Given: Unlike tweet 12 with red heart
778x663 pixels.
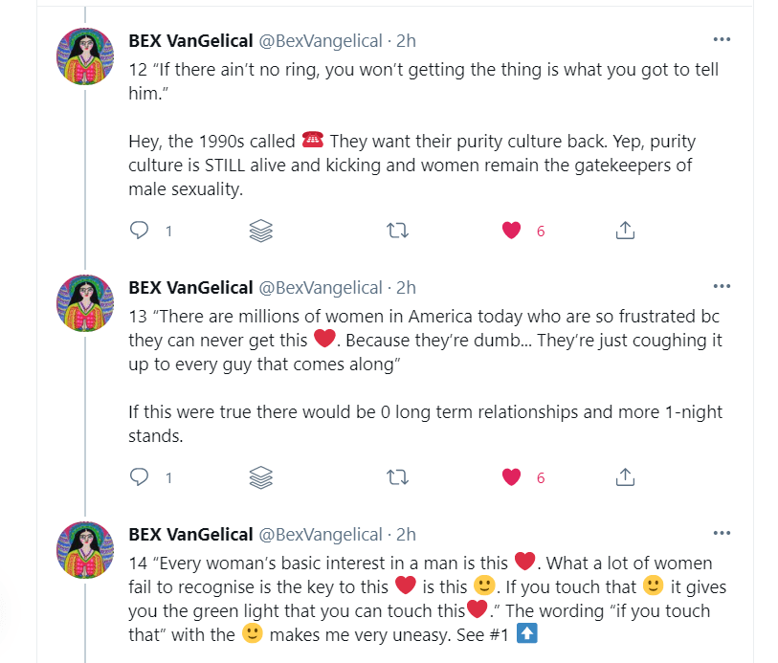Looking at the screenshot, I should [x=512, y=231].
